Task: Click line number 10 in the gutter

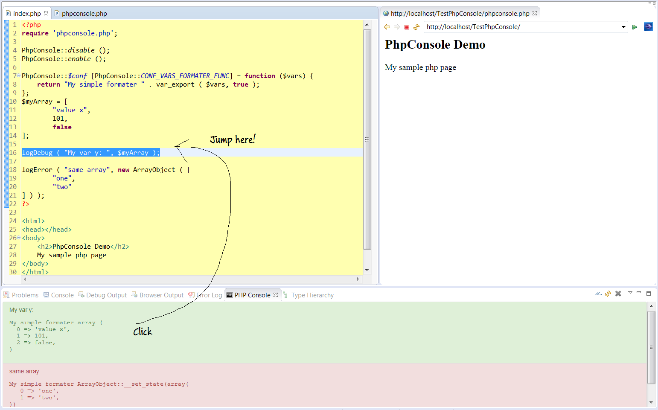Action: [13, 101]
